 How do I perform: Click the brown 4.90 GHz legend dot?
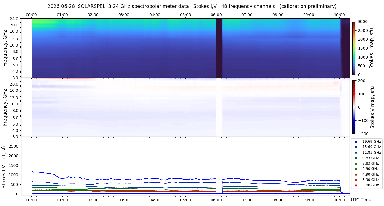point(356,174)
